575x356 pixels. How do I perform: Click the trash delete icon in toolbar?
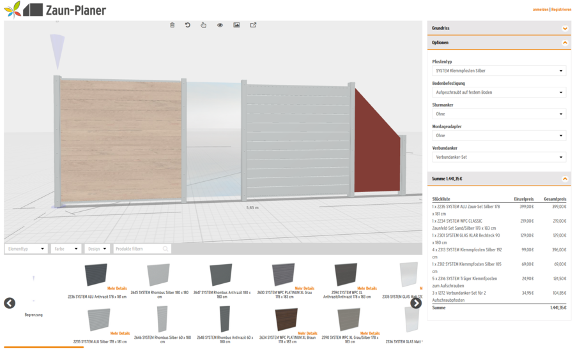[x=172, y=25]
